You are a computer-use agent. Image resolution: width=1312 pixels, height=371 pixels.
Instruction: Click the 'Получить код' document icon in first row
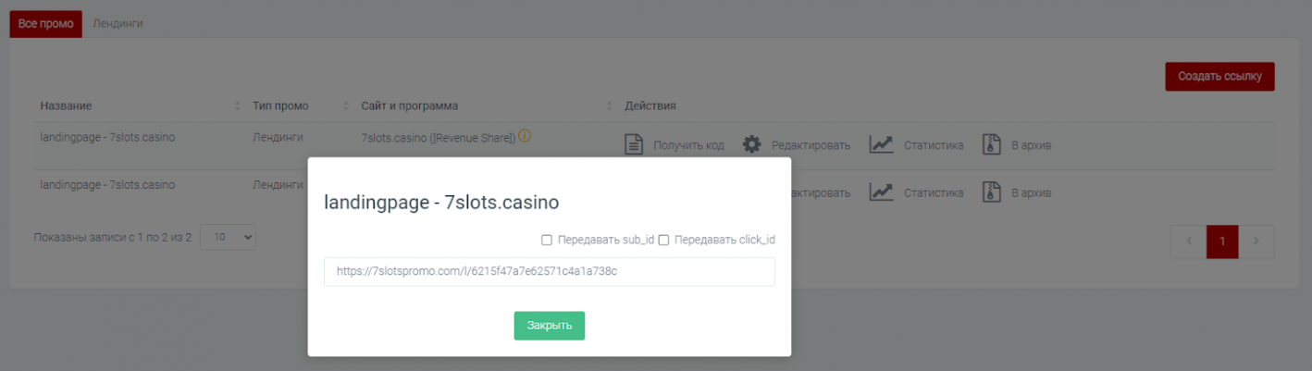click(634, 145)
